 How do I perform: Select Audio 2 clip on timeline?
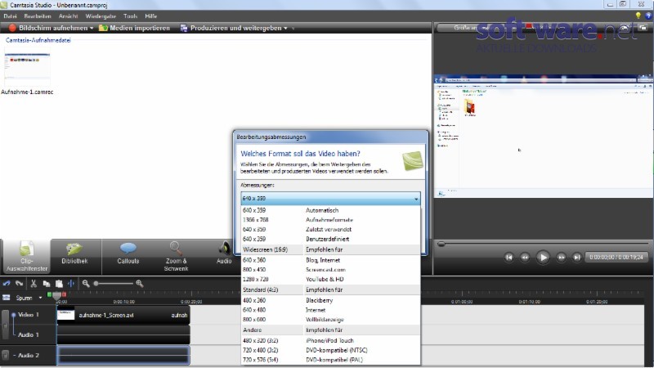(x=123, y=355)
